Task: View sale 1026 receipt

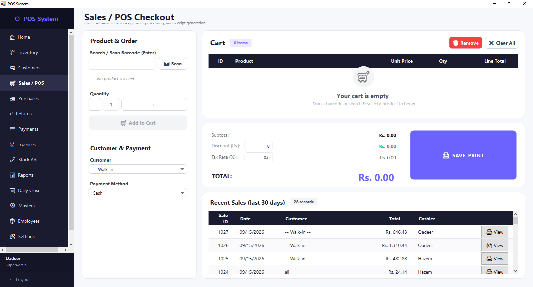Action: pyautogui.click(x=495, y=245)
